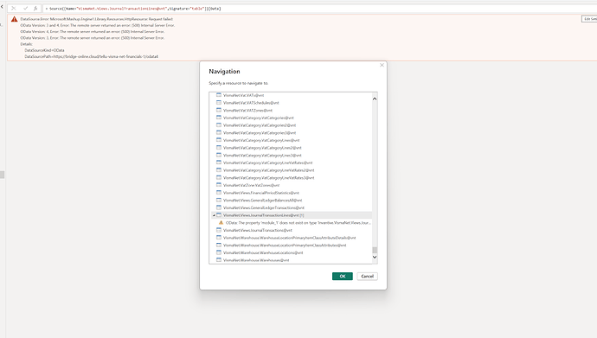Click the table icon beside VatCategoryLineVatRates@vnt
Screen dimensions: 597x338
219,163
